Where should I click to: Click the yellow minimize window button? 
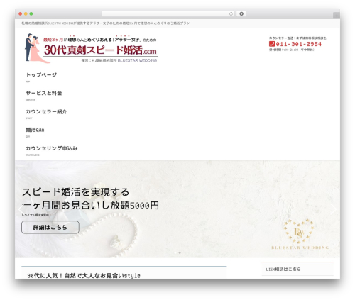(26, 13)
